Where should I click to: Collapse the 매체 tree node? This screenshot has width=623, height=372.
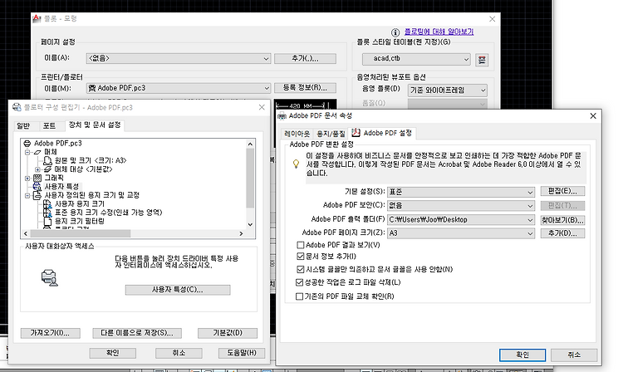tap(27, 152)
